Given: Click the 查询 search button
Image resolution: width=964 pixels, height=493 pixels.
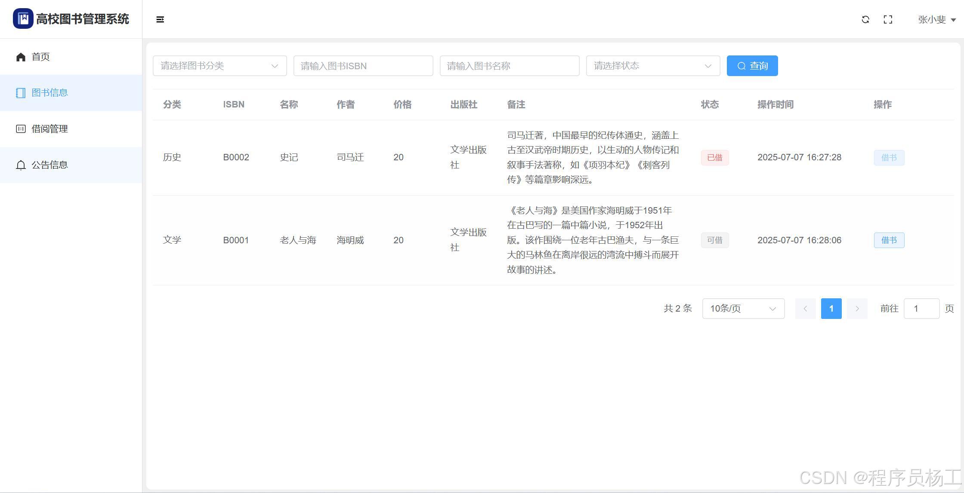Looking at the screenshot, I should point(752,66).
